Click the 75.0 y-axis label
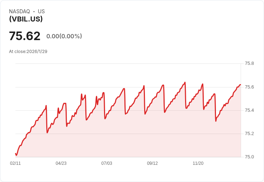This screenshot has height=182, width=264. [249, 157]
